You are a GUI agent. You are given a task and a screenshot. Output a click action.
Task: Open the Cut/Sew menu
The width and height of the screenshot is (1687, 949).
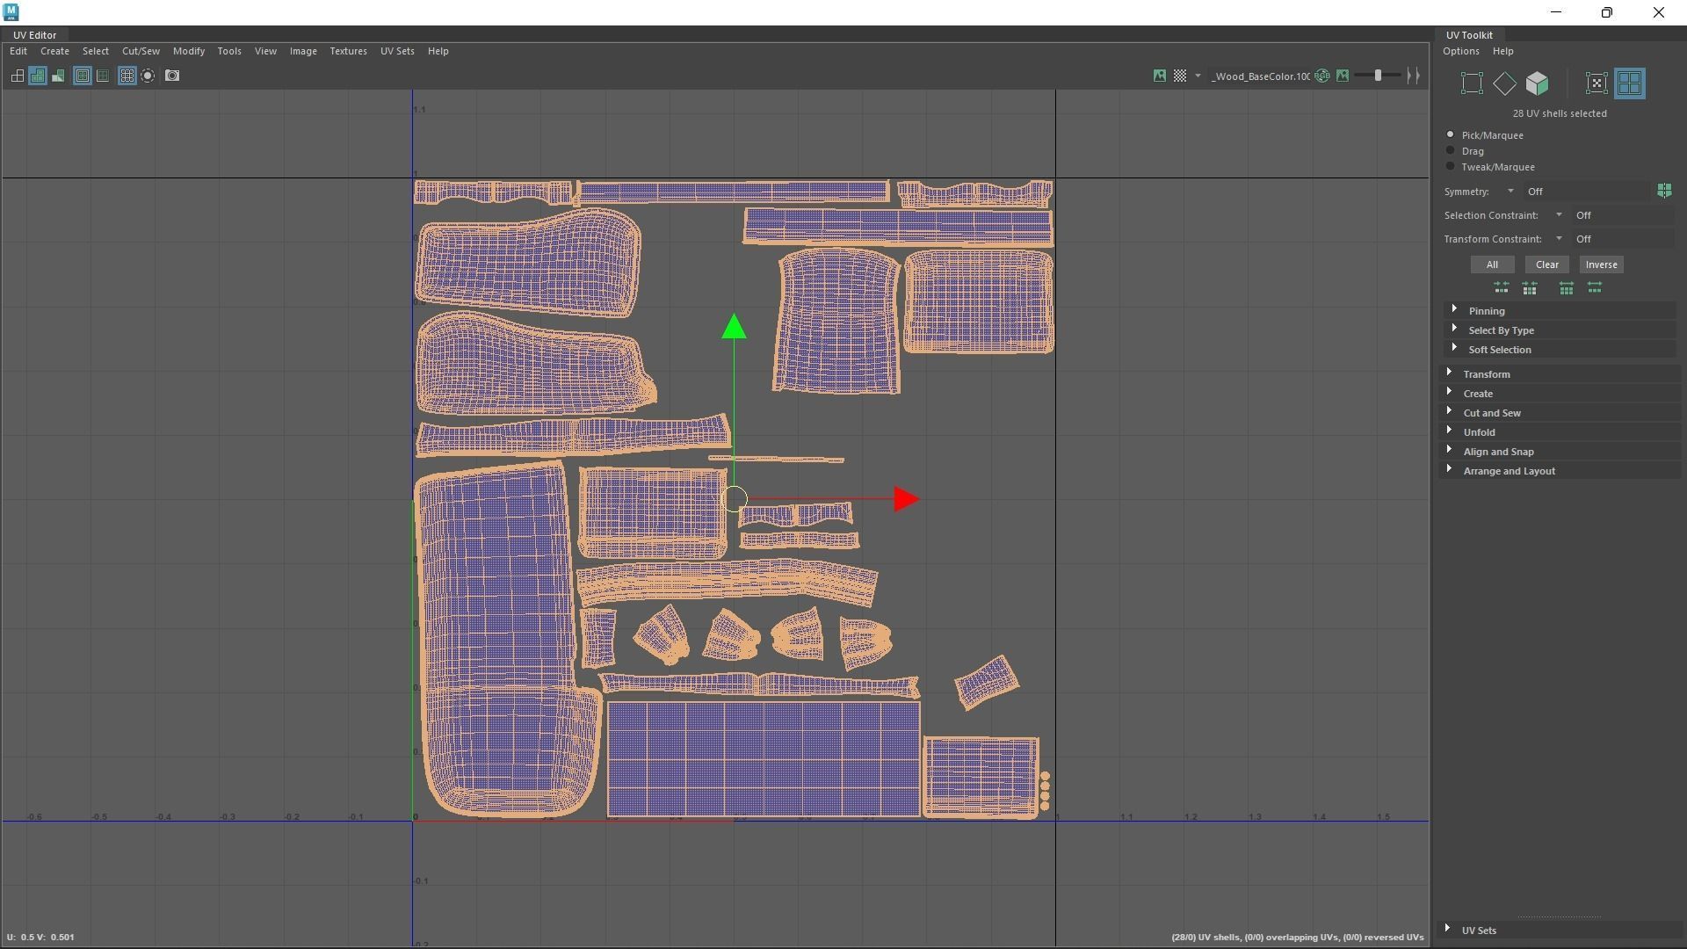141,51
